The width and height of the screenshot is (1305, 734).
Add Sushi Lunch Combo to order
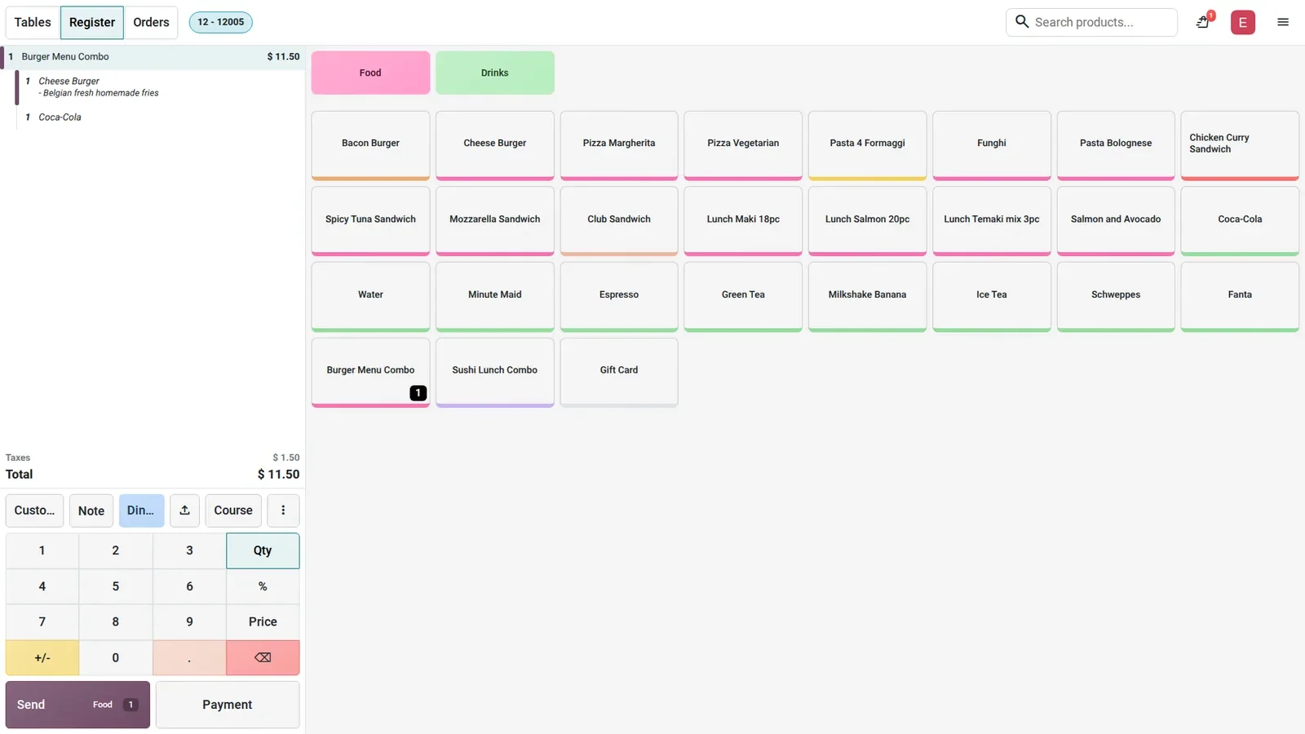(495, 372)
